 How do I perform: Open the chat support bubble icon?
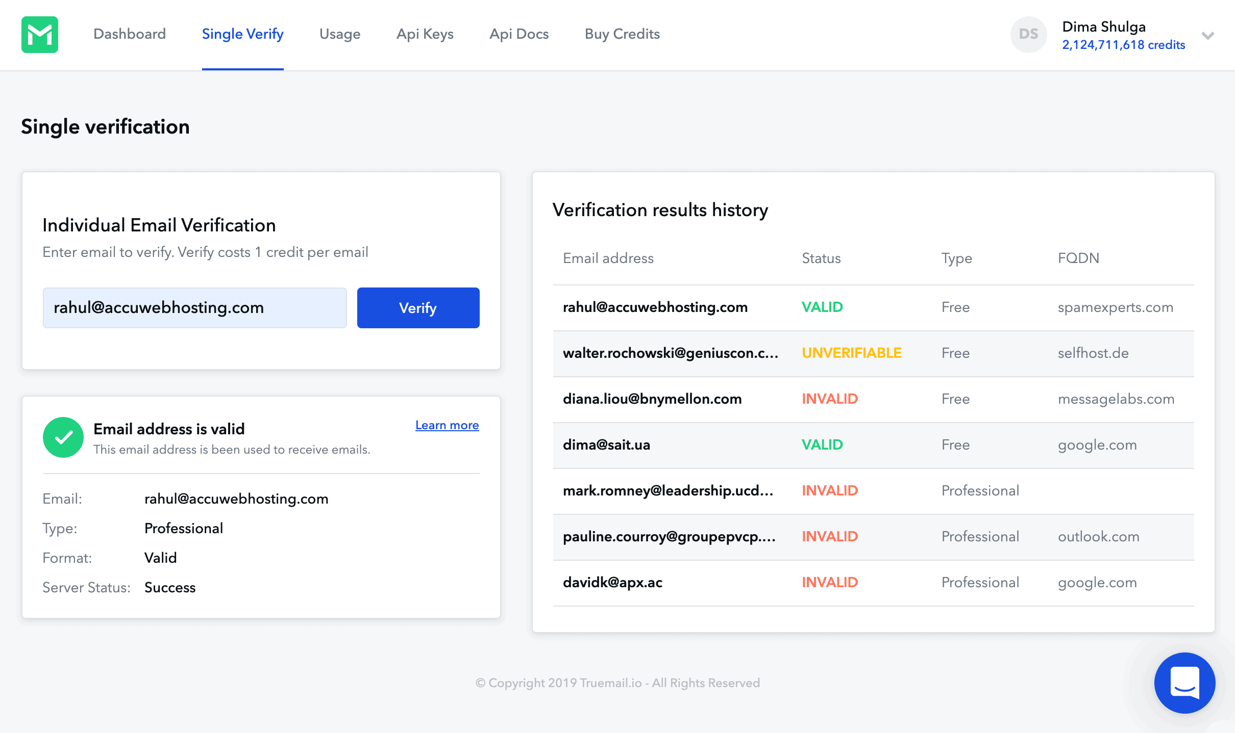pyautogui.click(x=1184, y=683)
